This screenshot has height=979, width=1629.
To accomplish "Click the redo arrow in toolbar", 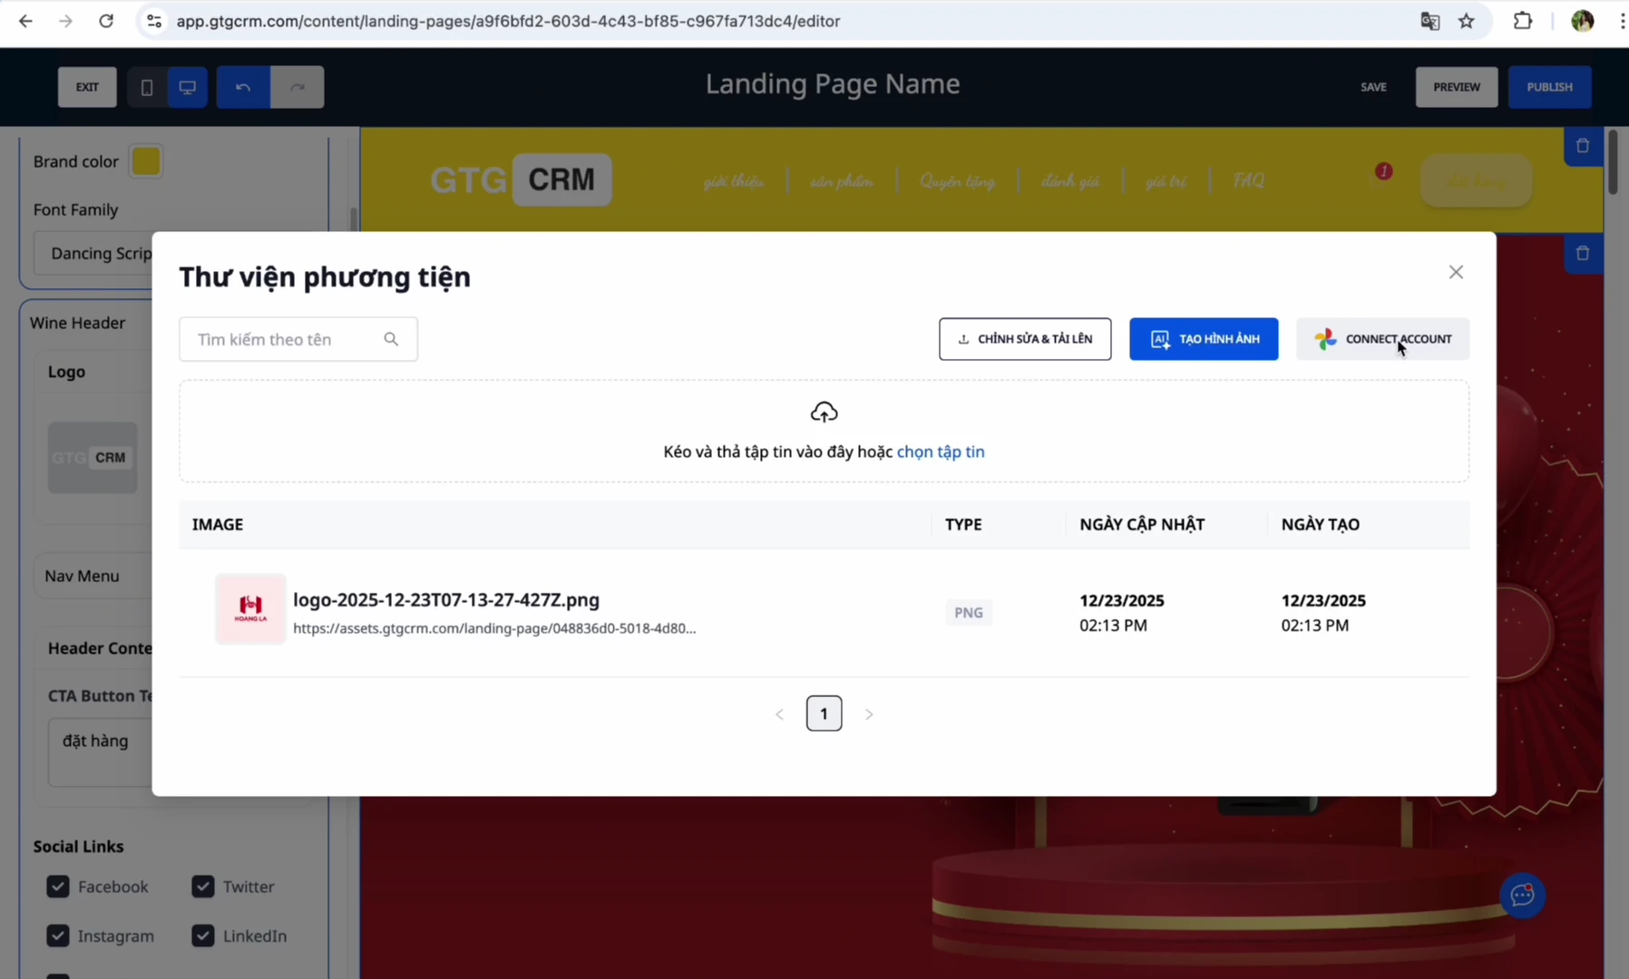I will click(298, 87).
